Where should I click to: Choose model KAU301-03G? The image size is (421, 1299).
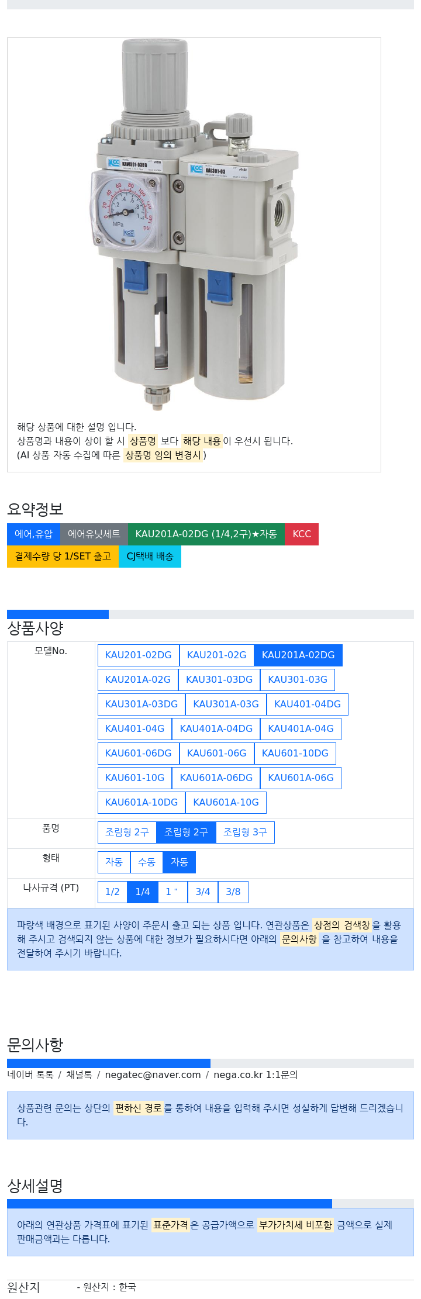click(298, 680)
